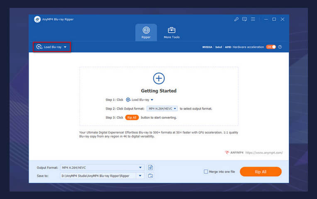317x199 pixels.
Task: Click the large plus icon to add Blu-ray
Action: [158, 78]
